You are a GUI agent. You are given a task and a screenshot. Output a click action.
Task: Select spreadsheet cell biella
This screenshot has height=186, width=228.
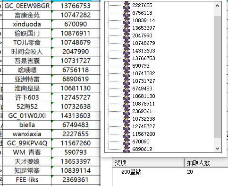27,125
